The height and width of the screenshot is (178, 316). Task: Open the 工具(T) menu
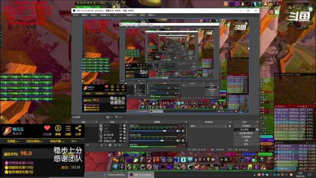(x=142, y=15)
